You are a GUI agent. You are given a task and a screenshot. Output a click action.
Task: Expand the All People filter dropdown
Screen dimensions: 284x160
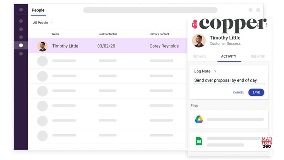coord(42,23)
